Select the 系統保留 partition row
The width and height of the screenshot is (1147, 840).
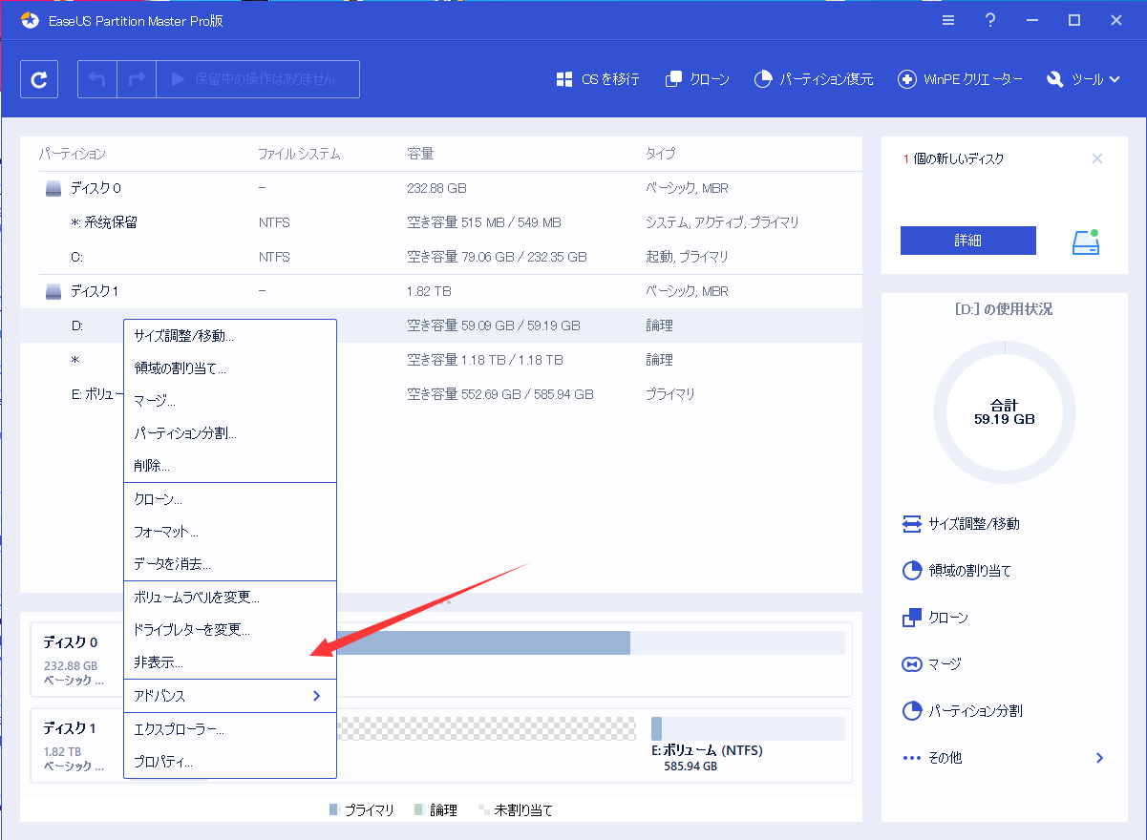440,222
